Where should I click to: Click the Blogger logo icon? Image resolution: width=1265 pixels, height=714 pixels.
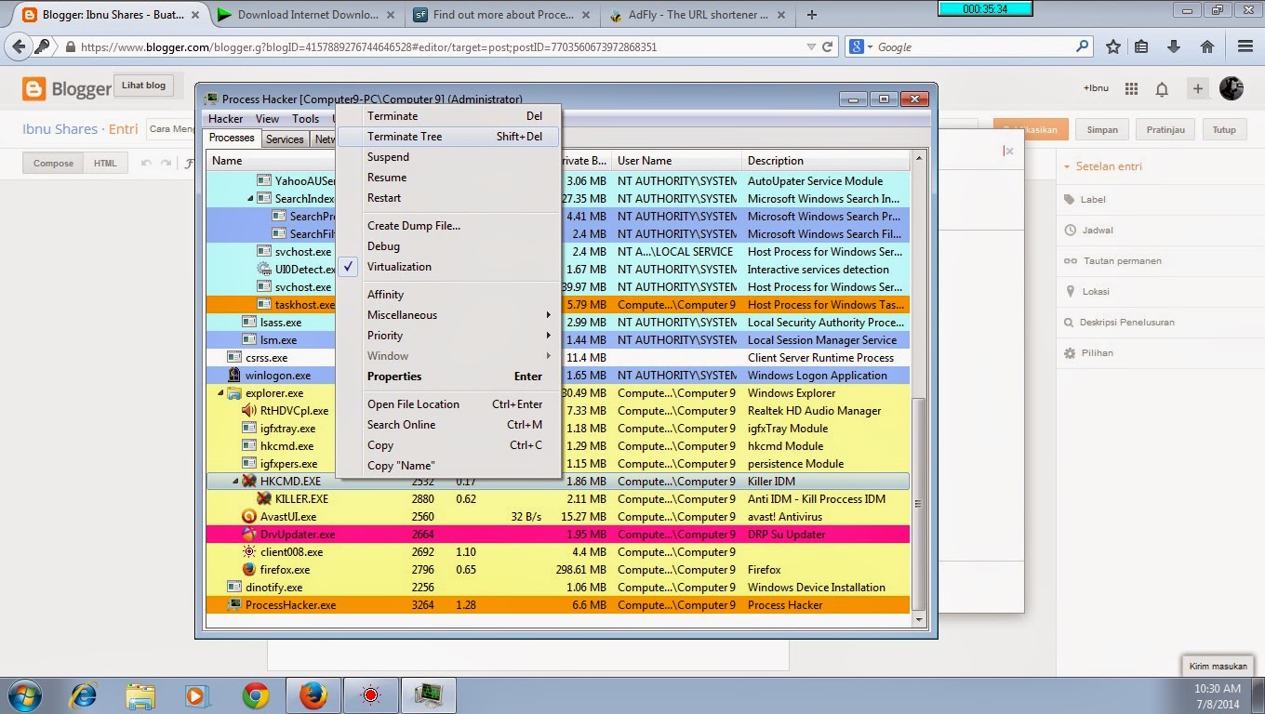33,88
